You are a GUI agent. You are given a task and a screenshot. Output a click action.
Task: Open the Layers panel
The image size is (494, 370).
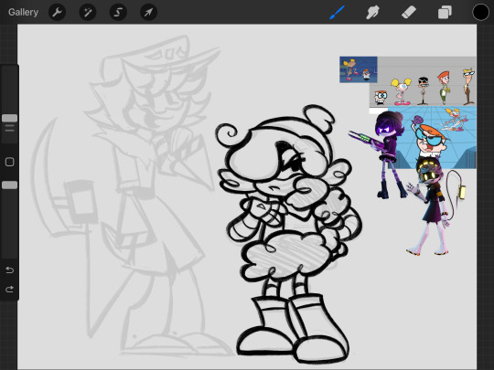tap(445, 12)
